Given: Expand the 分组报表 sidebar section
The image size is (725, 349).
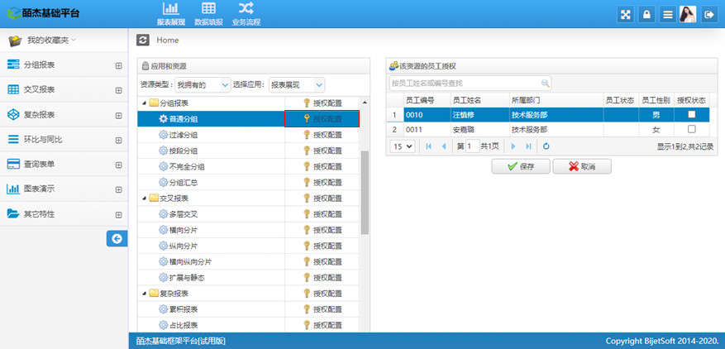Looking at the screenshot, I should [118, 65].
